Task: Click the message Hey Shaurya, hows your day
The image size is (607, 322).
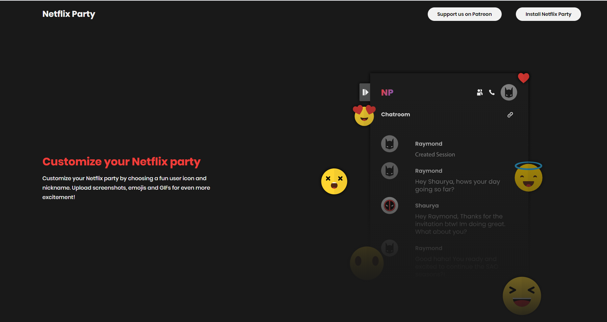Action: click(x=458, y=186)
